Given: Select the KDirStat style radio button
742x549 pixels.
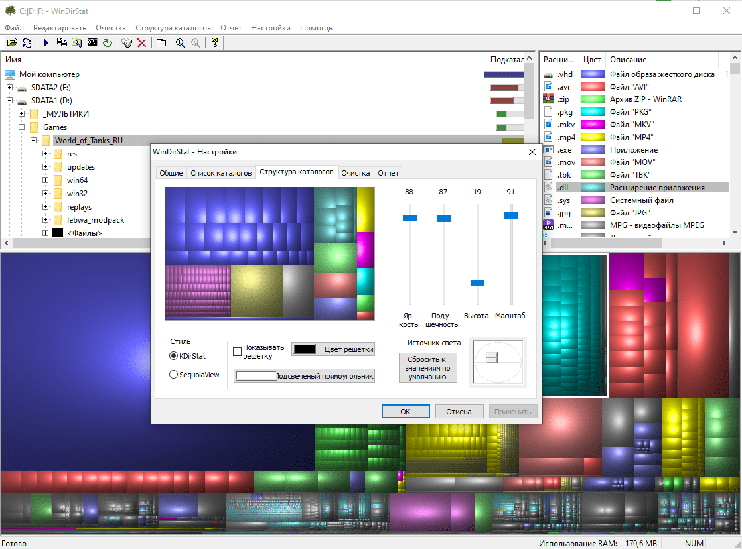Looking at the screenshot, I should [174, 356].
